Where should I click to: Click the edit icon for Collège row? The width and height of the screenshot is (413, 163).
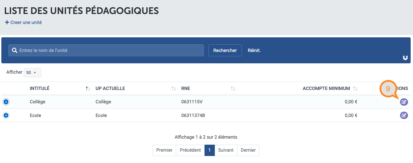pyautogui.click(x=404, y=102)
